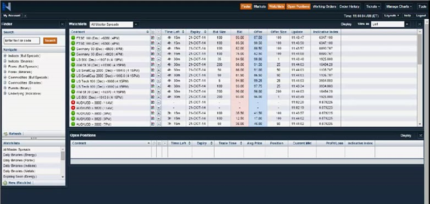Close the Watchlists panel with X
The image size is (430, 204).
[x=419, y=24]
